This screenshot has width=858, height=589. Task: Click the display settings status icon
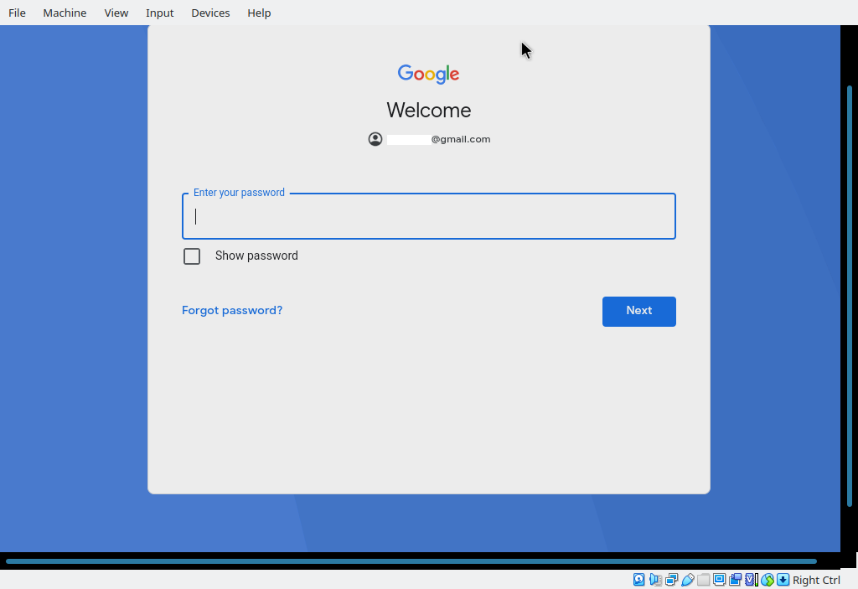(720, 580)
